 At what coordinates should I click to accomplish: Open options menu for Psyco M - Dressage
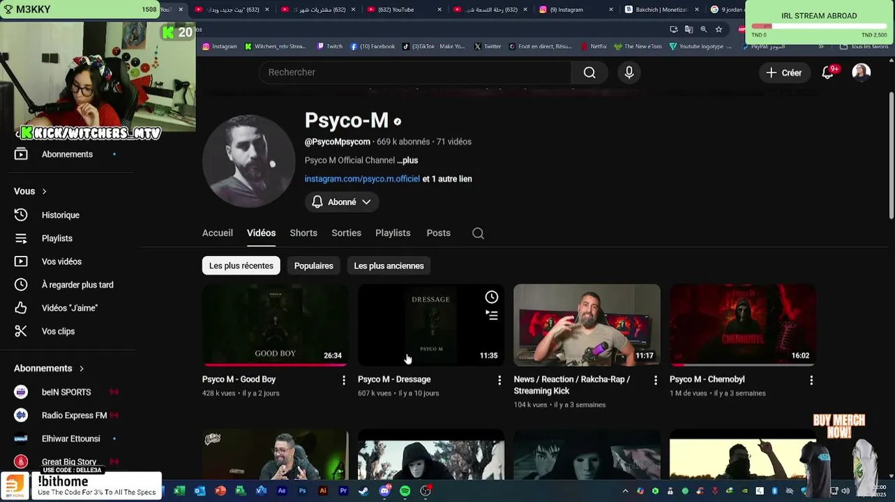pyautogui.click(x=499, y=380)
